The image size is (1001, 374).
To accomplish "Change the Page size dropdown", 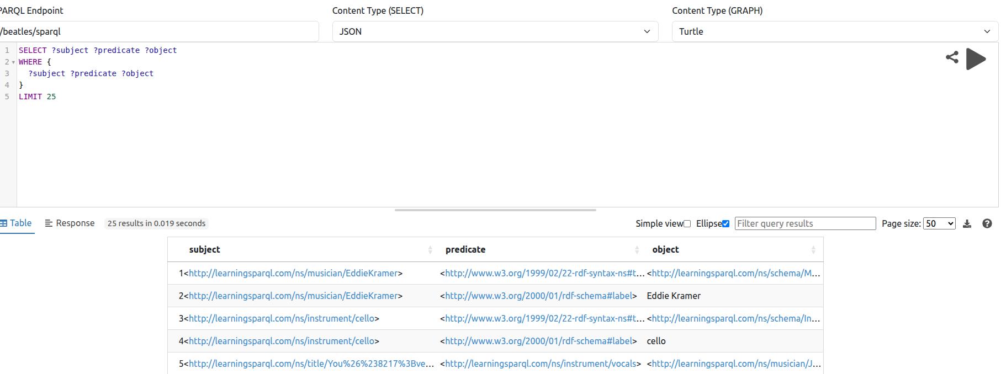I will (939, 223).
